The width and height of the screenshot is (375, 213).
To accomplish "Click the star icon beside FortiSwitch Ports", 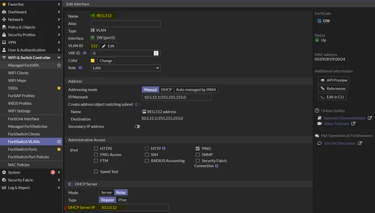I will tap(59, 149).
